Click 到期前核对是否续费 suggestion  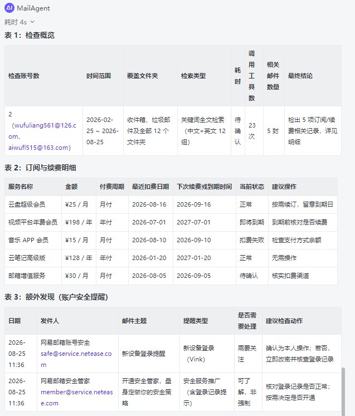[x=299, y=222]
